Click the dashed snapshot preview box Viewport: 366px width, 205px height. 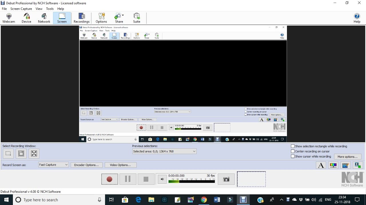[251, 179]
